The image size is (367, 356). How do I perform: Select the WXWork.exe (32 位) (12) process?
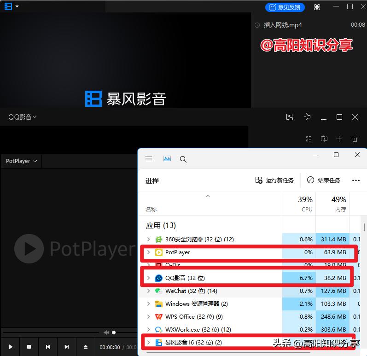(249, 330)
